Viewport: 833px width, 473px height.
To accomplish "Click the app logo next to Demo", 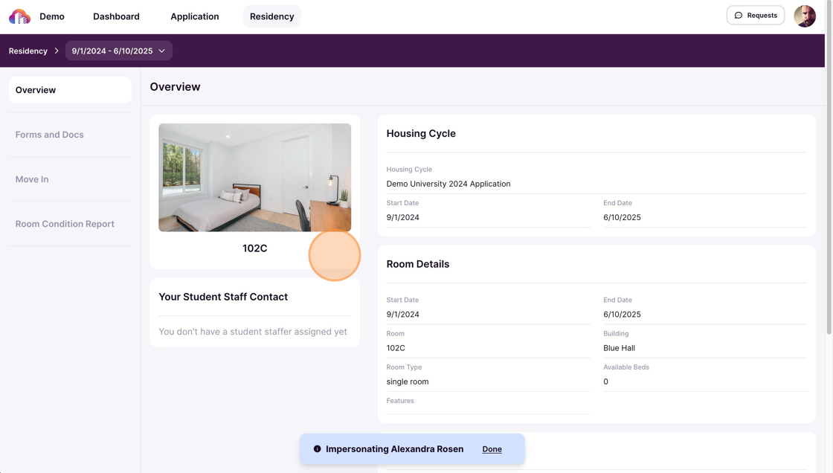I will coord(19,16).
